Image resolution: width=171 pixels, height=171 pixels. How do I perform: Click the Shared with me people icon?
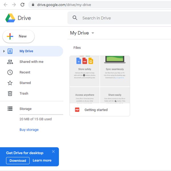tap(10, 62)
